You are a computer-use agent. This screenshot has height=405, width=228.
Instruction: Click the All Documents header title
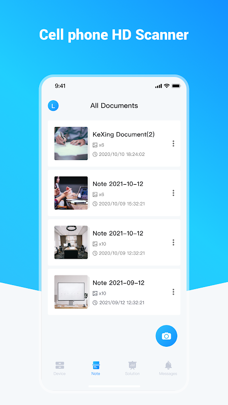click(114, 106)
